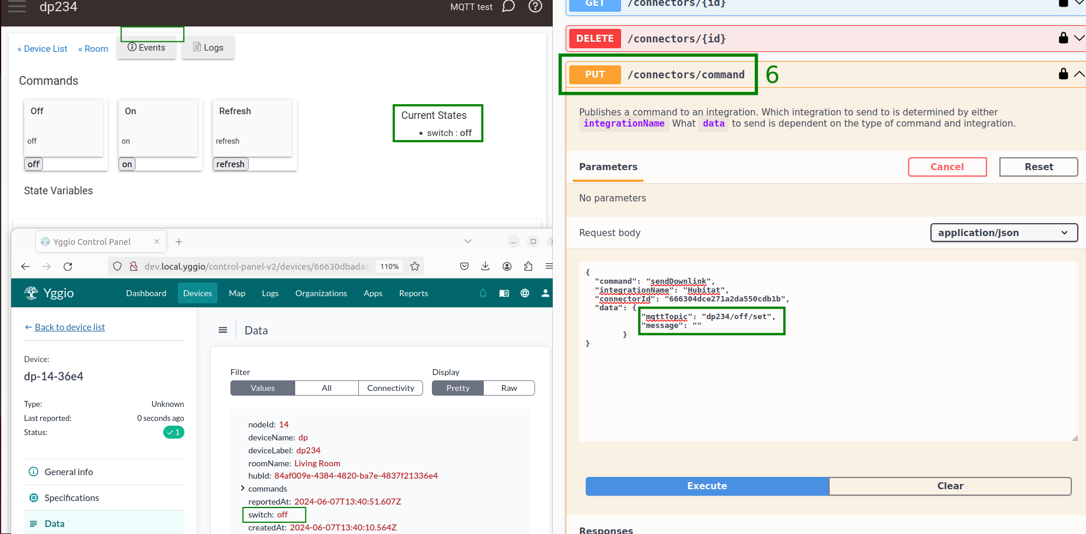Screen dimensions: 1086x534
Task: Select the All filter option
Action: (x=326, y=388)
